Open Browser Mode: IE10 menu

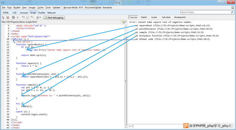click(x=73, y=7)
